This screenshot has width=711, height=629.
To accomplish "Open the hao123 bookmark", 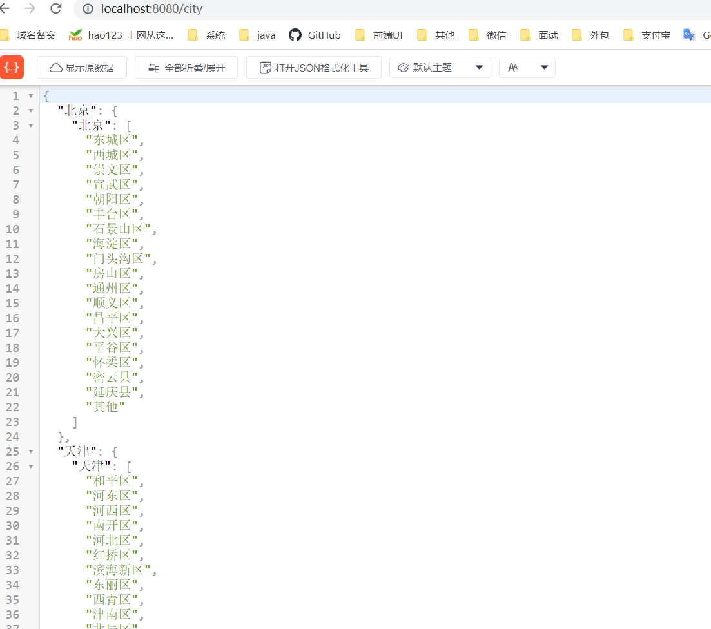I will pos(121,35).
